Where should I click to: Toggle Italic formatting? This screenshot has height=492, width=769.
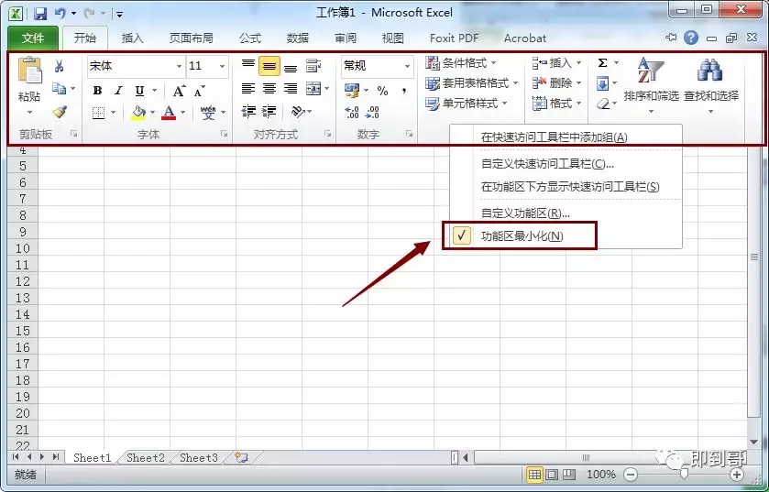(x=118, y=90)
